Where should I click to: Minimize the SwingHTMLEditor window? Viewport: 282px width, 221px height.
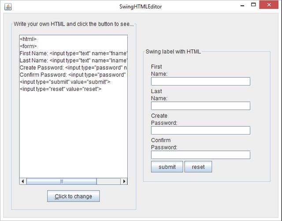[241, 5]
